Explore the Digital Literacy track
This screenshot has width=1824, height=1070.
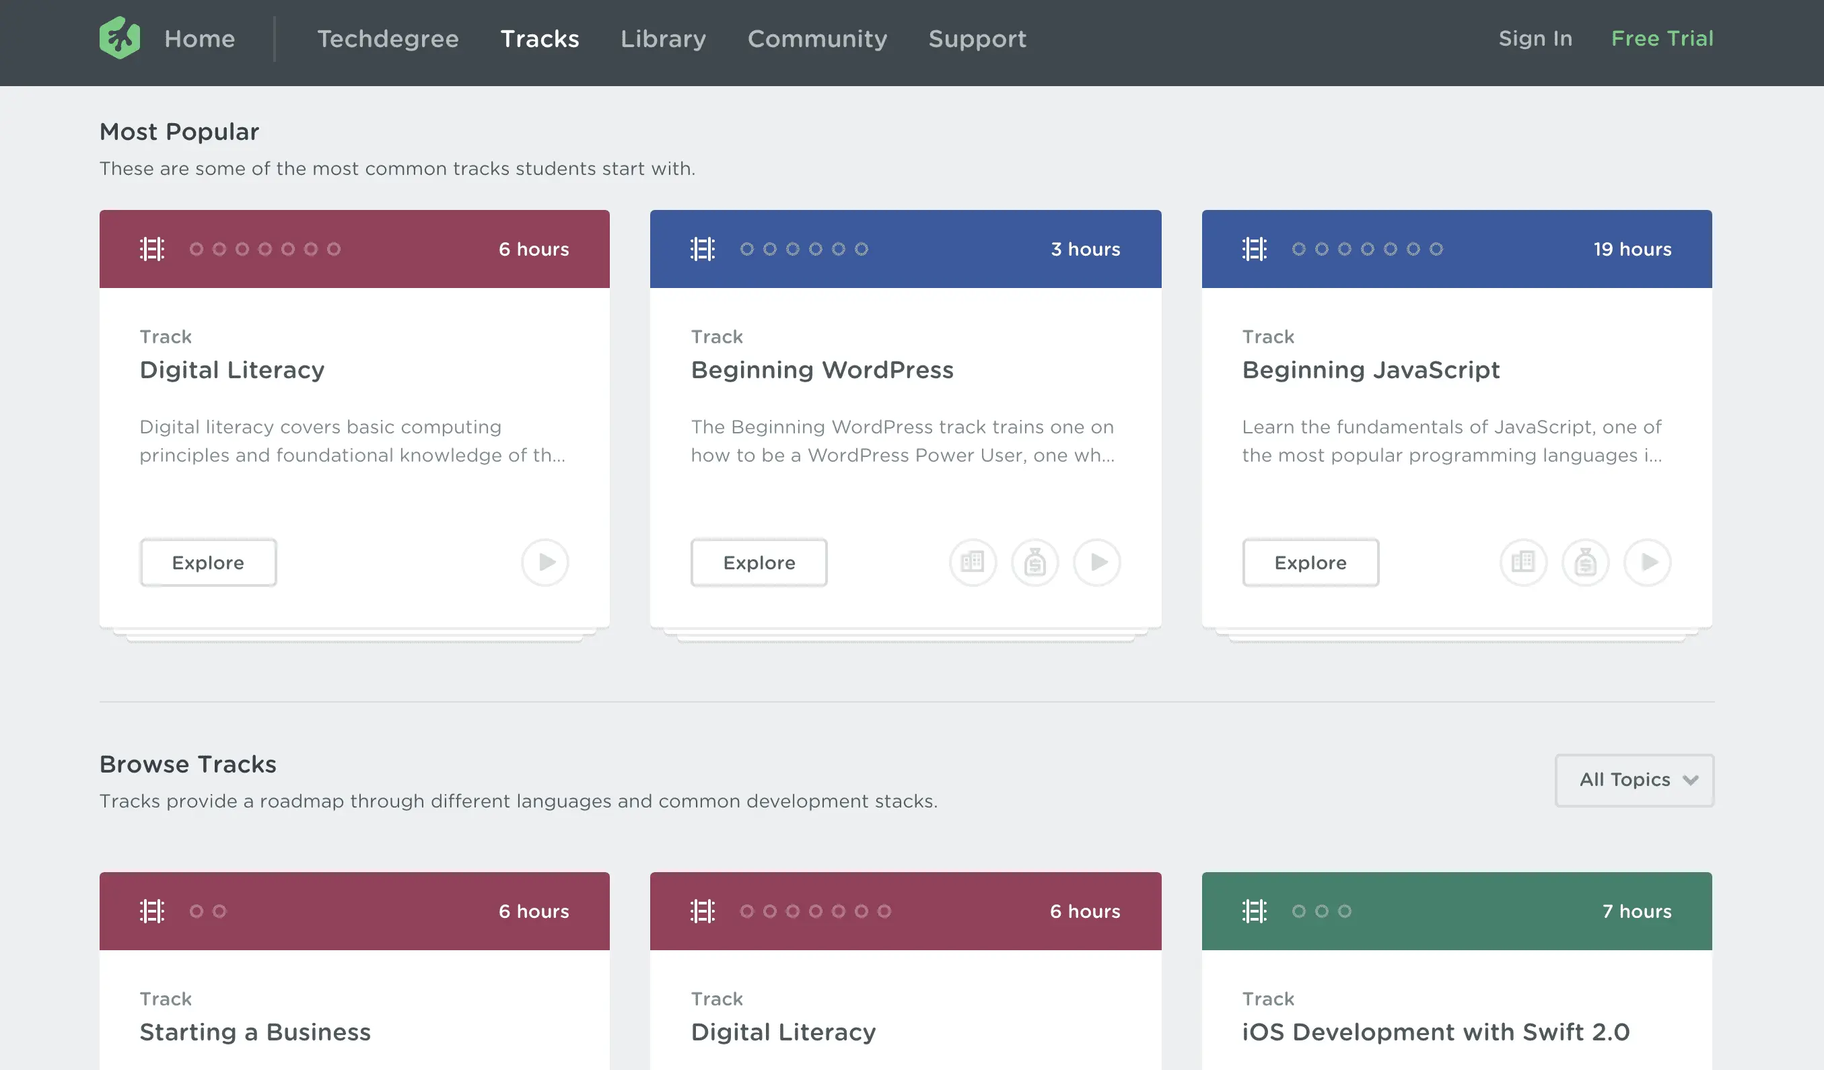208,562
